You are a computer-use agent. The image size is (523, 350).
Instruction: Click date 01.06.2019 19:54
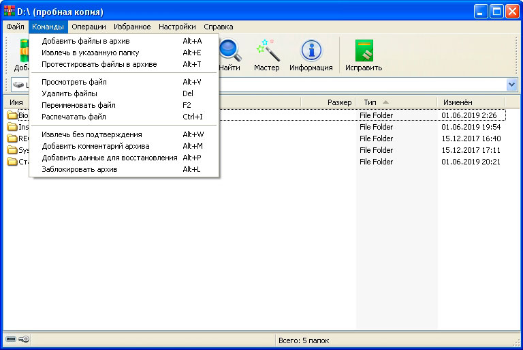pos(471,127)
